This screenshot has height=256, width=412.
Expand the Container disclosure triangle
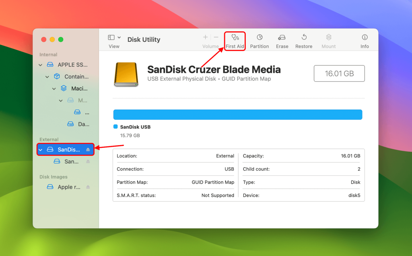(x=47, y=76)
